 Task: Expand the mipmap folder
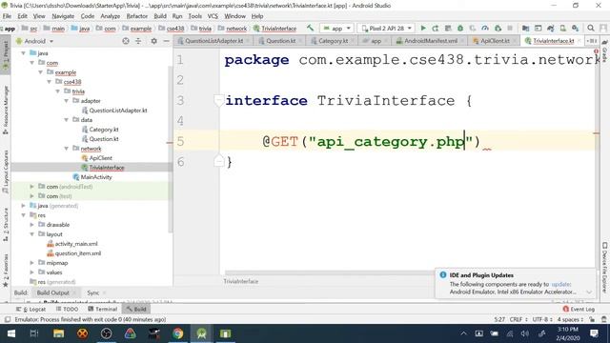pos(32,263)
